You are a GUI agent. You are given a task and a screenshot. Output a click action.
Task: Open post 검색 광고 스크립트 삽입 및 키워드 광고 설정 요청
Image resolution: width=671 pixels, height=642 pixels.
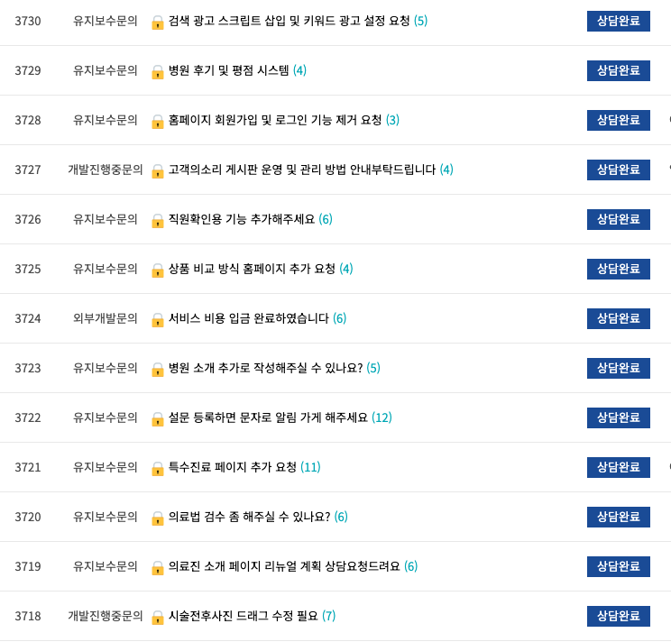pos(289,21)
